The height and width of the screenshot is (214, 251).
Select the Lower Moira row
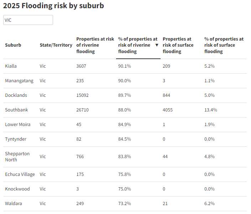pos(18,125)
